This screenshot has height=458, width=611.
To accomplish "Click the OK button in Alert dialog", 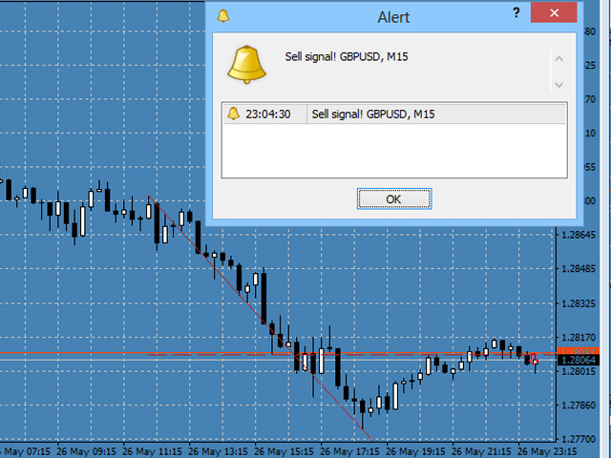I will point(394,198).
